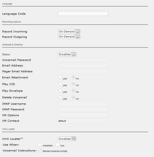The image size is (154, 157).
Task: Select yes for Email Attachment
Action: [60, 77]
